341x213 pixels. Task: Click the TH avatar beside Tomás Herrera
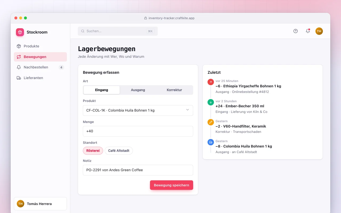[21, 204]
